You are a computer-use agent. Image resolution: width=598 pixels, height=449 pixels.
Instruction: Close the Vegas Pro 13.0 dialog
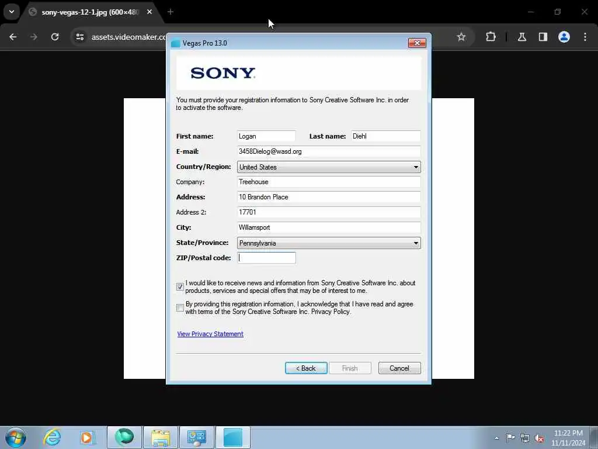point(417,43)
